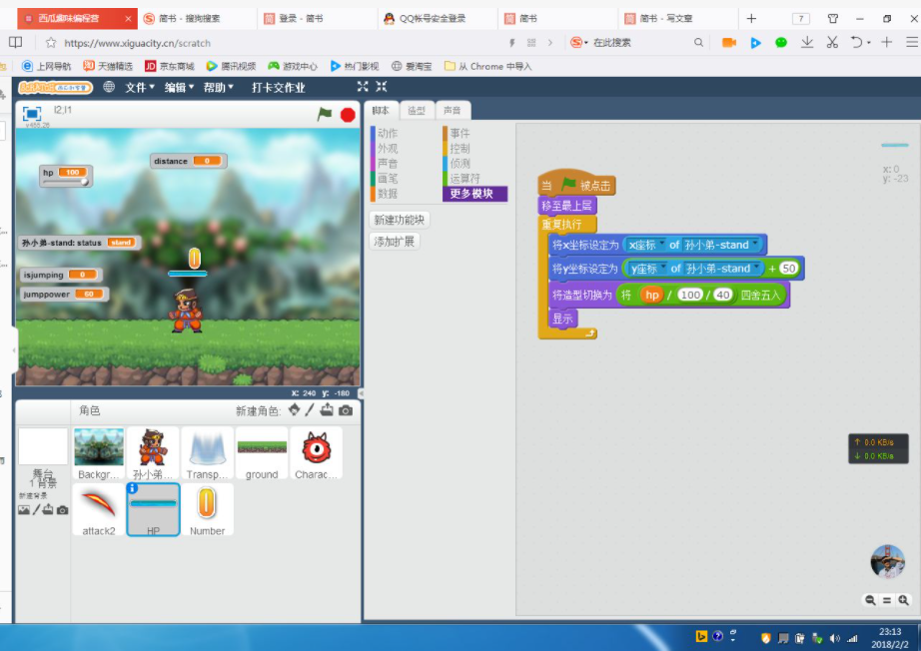Switch to the 声音 tab
Image resolution: width=921 pixels, height=651 pixels.
point(453,111)
